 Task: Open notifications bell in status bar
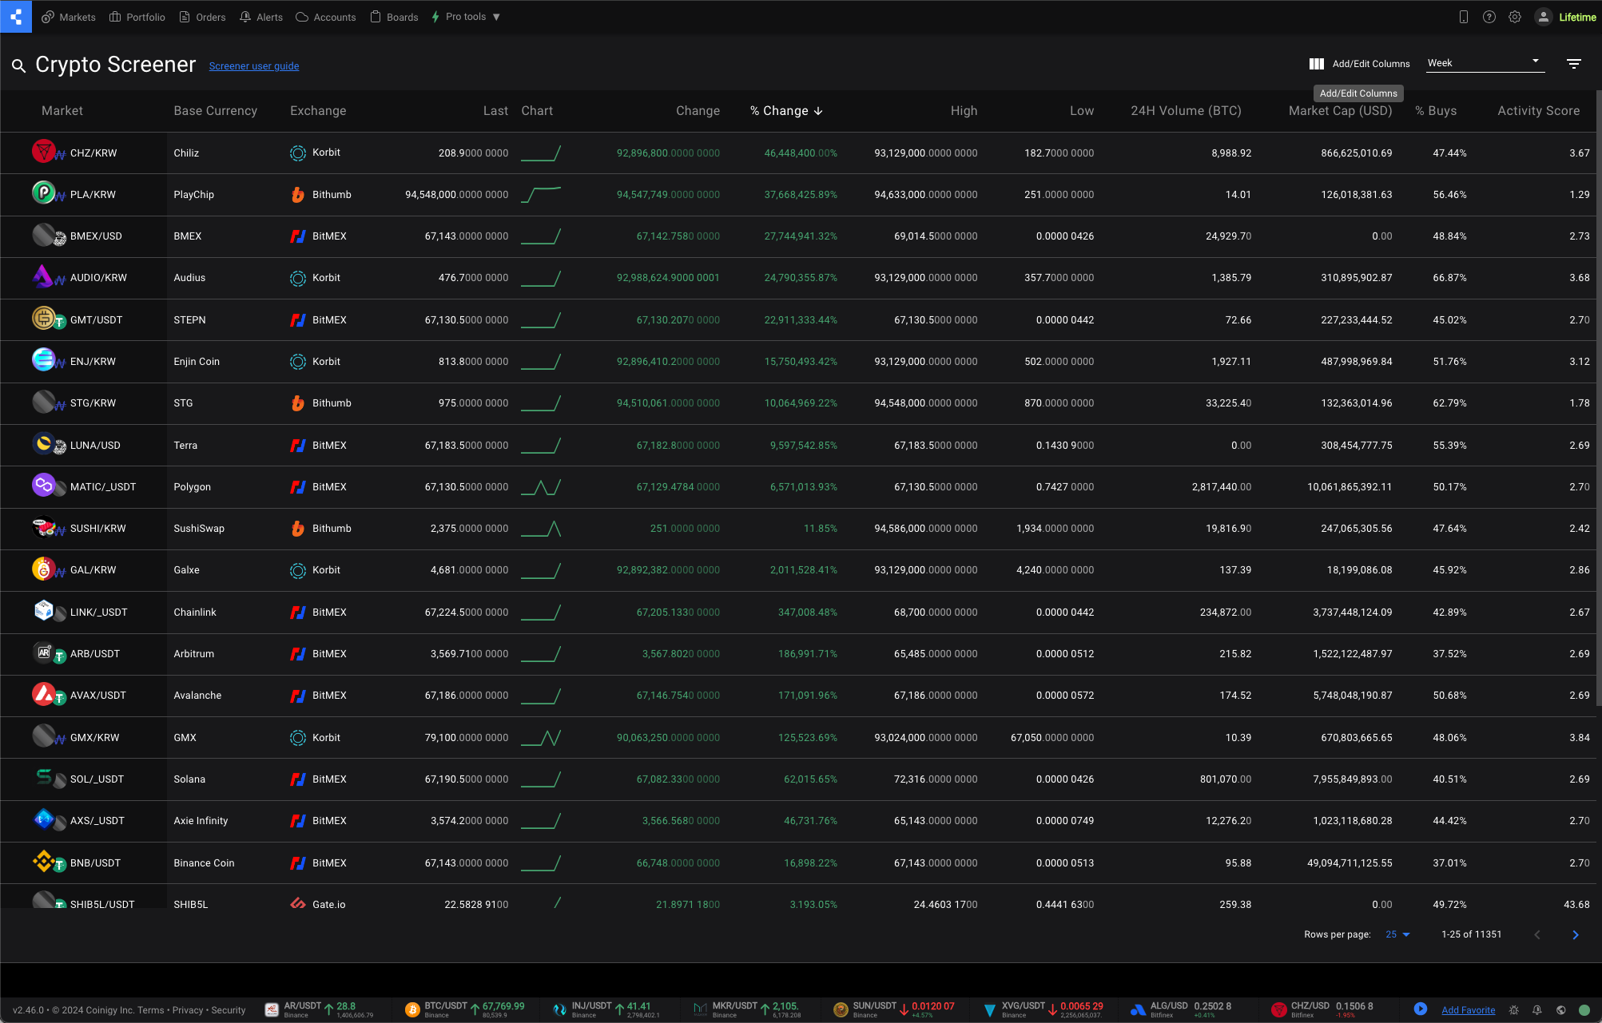pyautogui.click(x=1536, y=1010)
